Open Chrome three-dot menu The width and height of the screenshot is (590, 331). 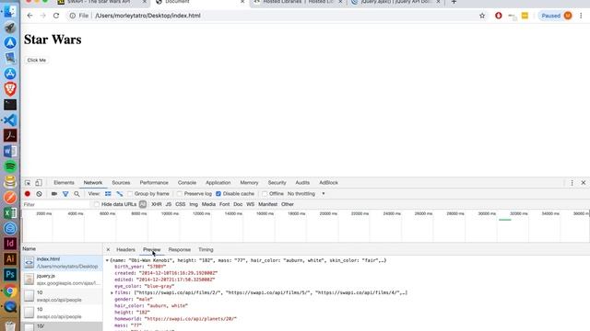tap(581, 16)
